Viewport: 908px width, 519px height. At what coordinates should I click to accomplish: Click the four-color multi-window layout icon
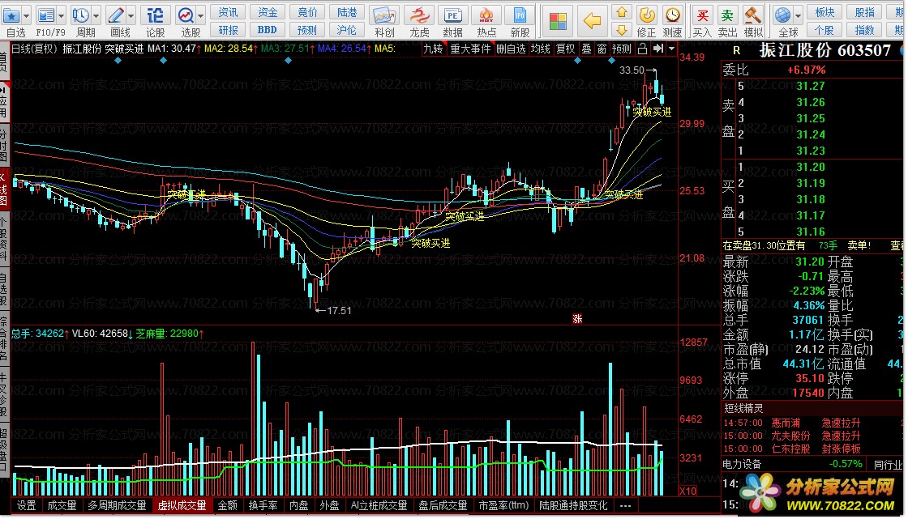[558, 21]
